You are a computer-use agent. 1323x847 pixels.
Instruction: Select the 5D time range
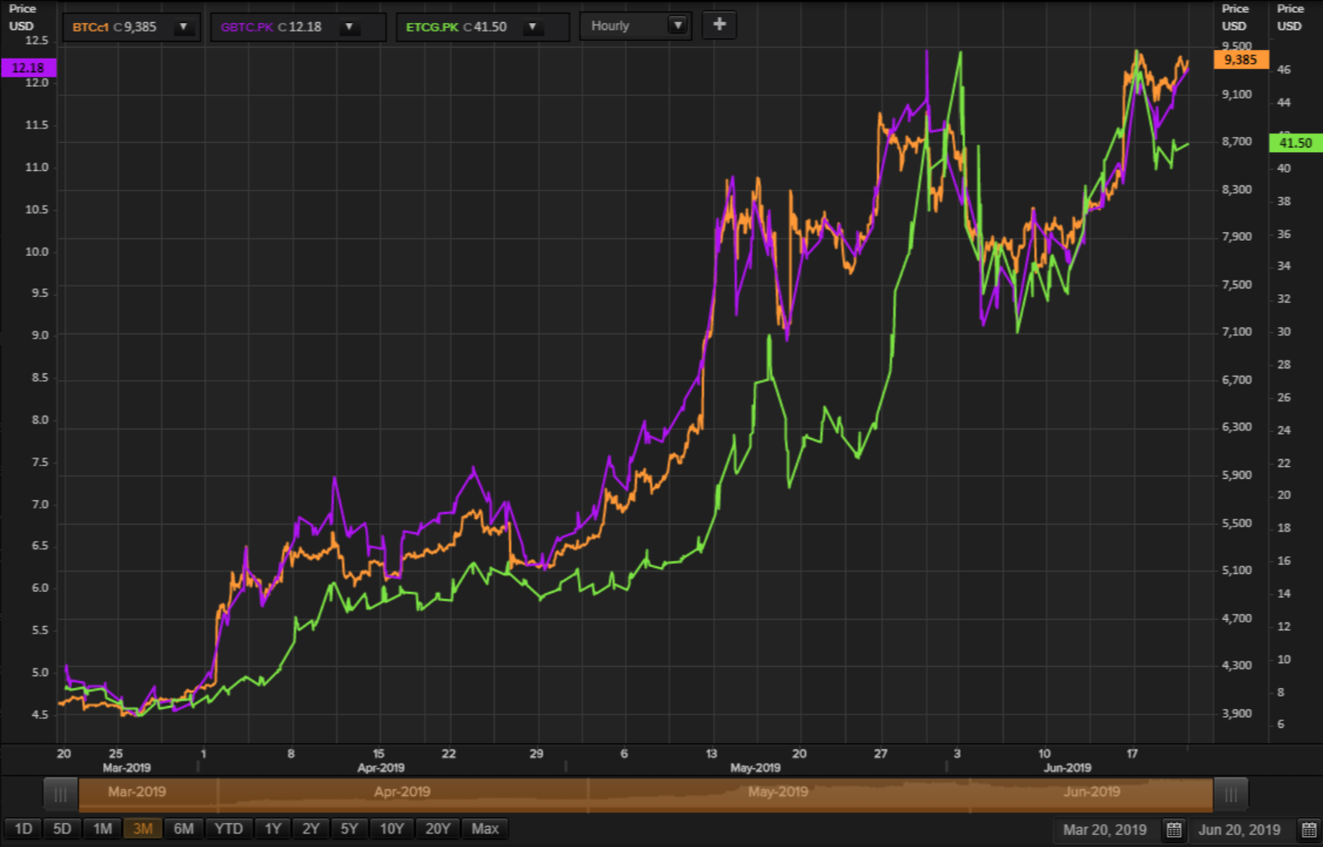(x=62, y=829)
